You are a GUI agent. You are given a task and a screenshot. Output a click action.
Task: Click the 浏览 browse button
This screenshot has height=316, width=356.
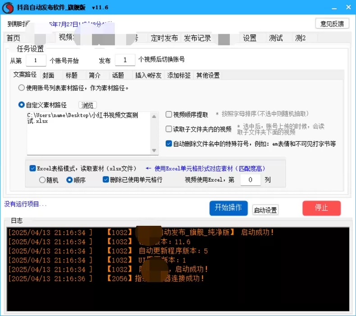(x=87, y=105)
